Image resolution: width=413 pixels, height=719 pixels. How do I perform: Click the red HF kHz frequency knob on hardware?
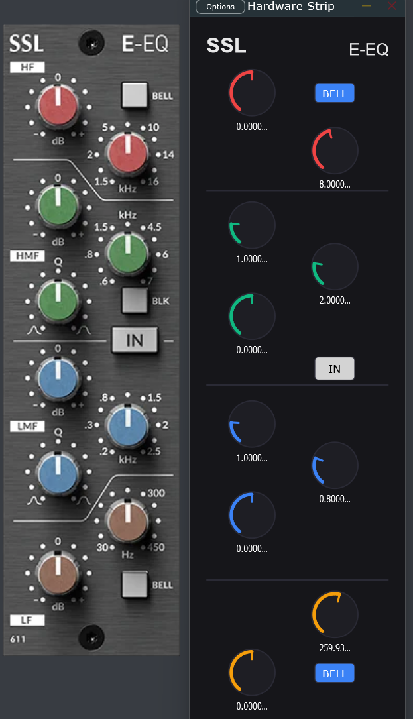(x=127, y=154)
